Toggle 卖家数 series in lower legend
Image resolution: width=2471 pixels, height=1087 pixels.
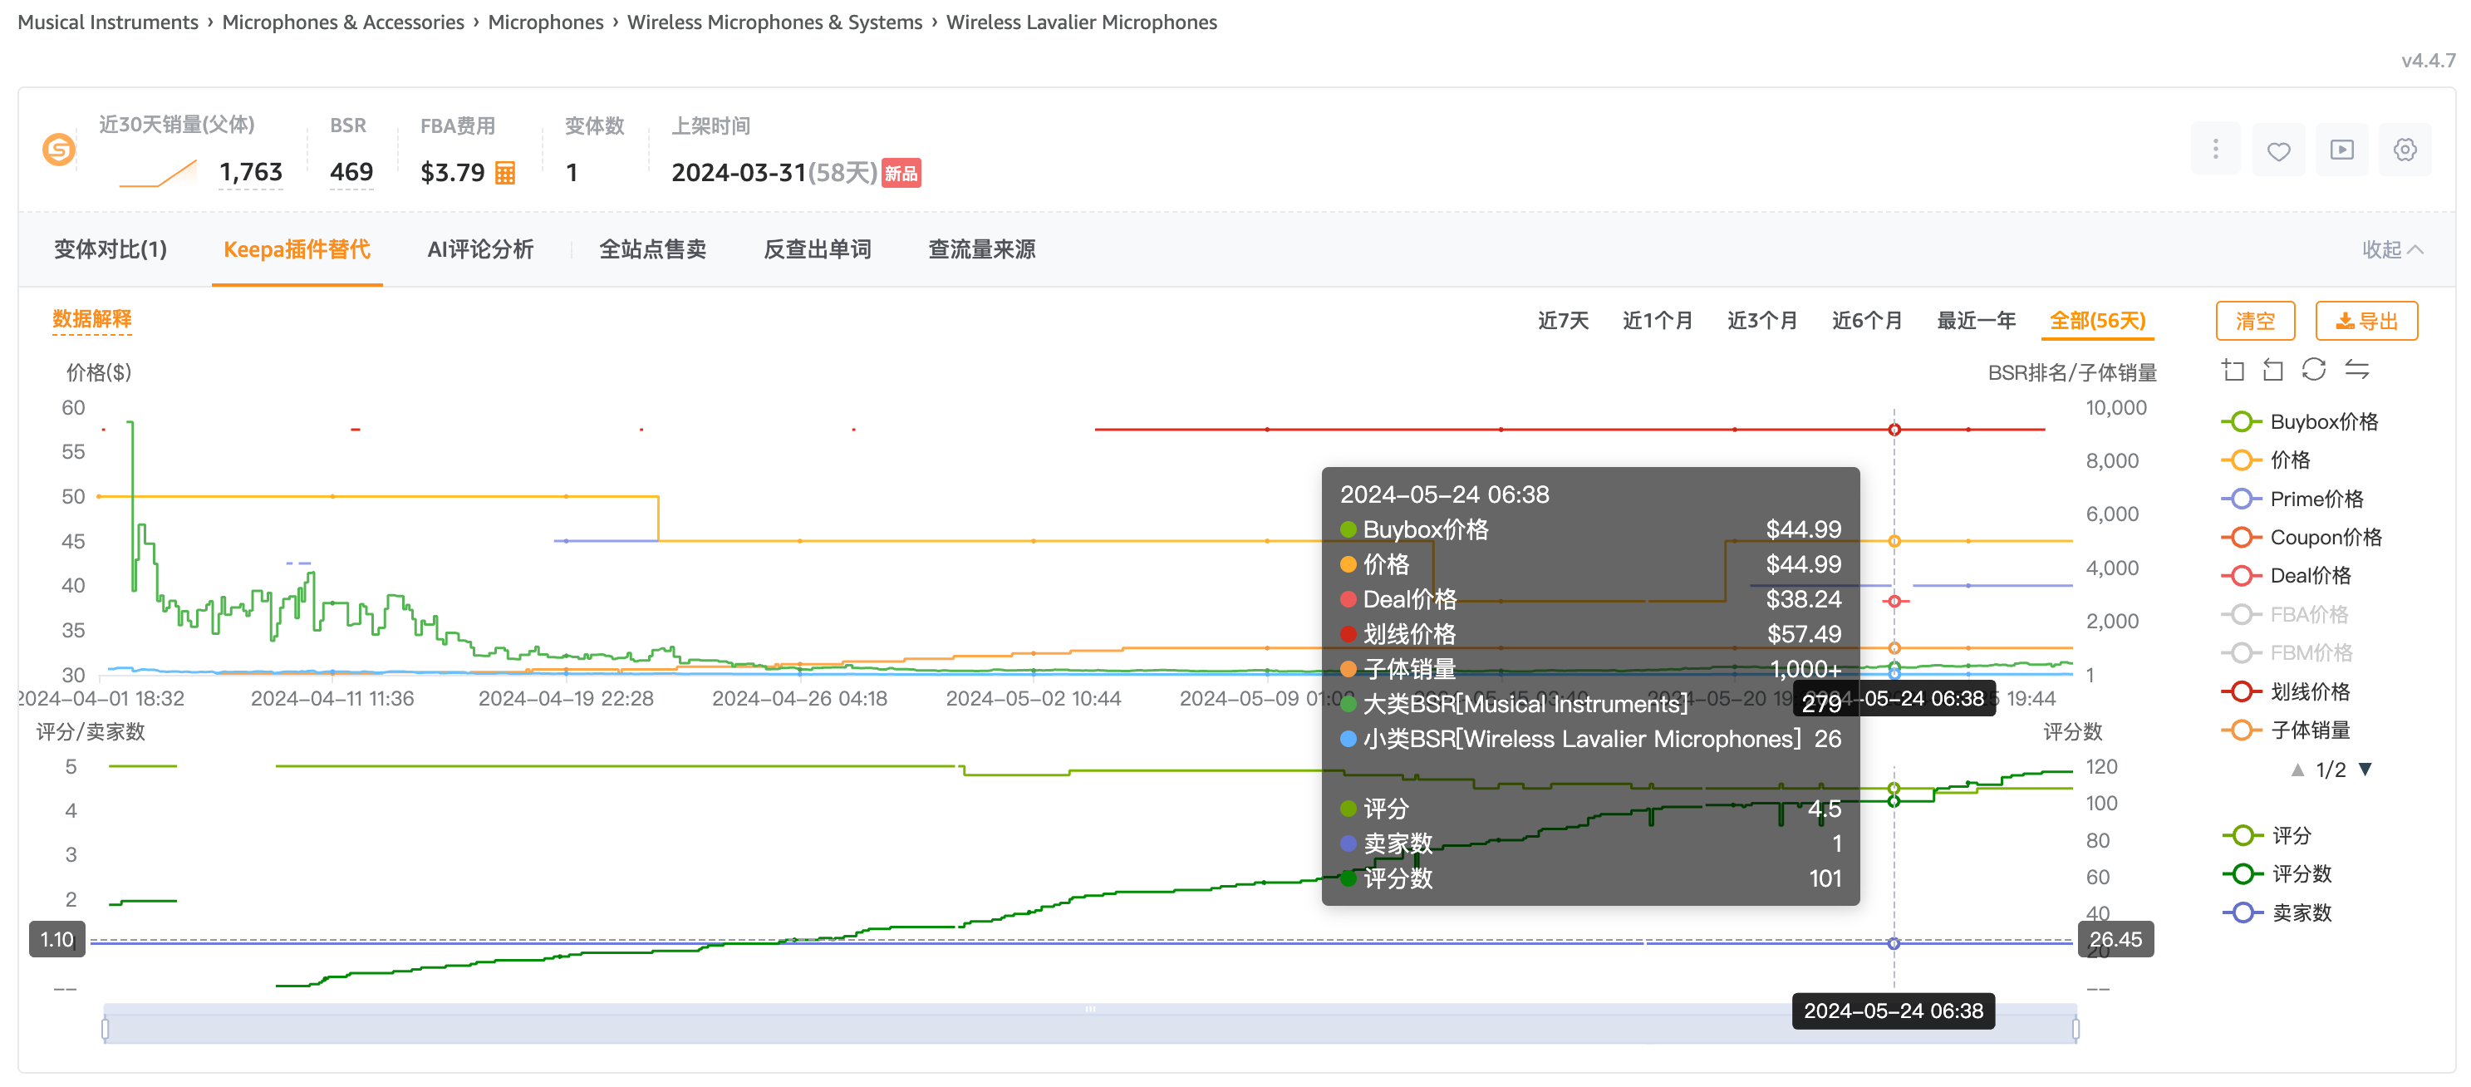2277,912
